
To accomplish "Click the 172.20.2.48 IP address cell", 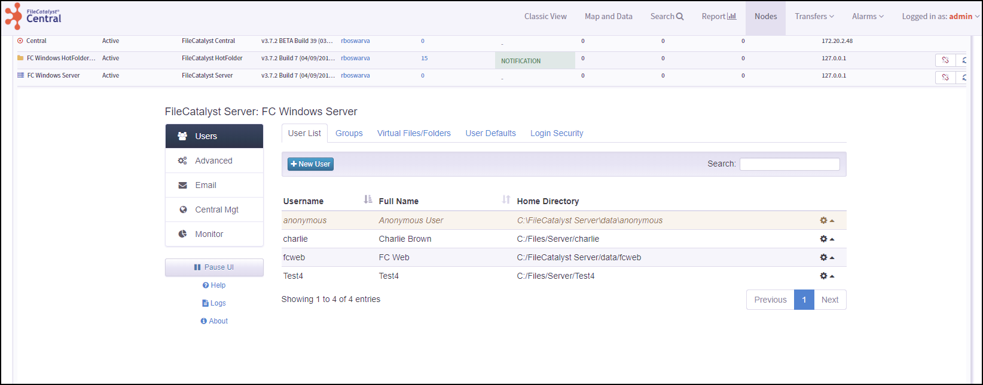I will [837, 41].
